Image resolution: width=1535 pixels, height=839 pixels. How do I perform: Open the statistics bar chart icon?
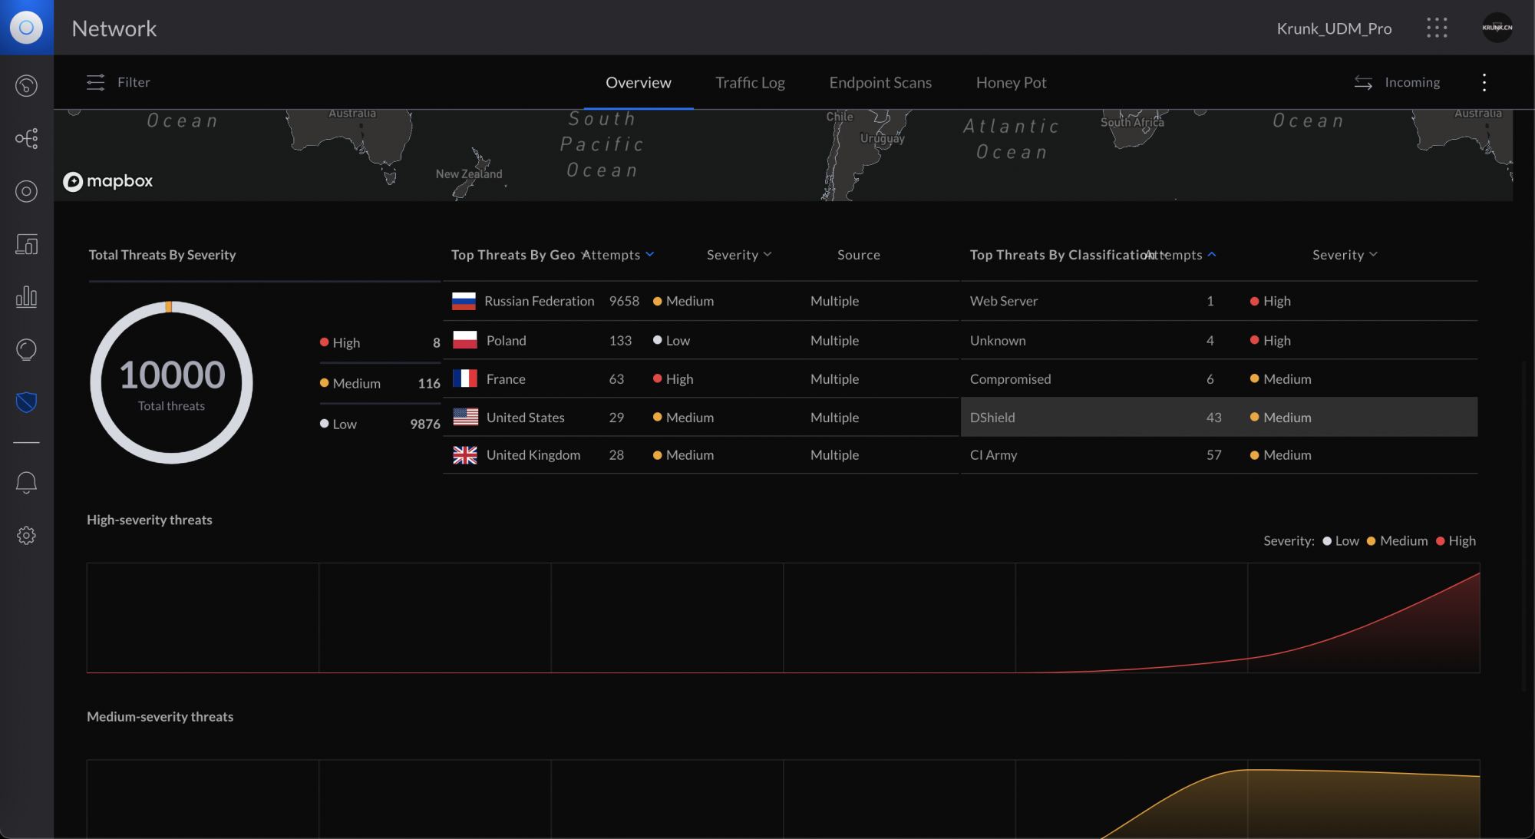pyautogui.click(x=26, y=297)
